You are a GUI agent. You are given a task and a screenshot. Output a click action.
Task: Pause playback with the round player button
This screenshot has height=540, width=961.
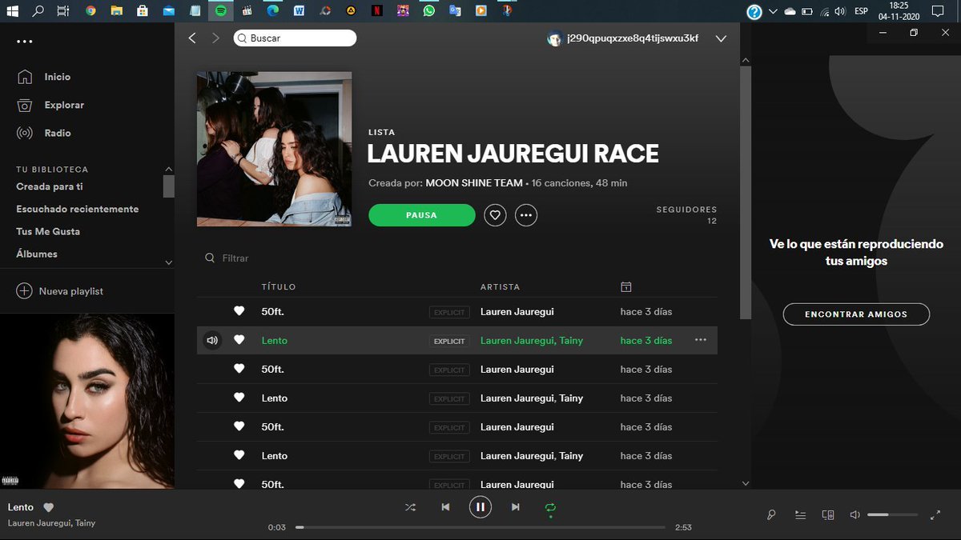tap(480, 507)
